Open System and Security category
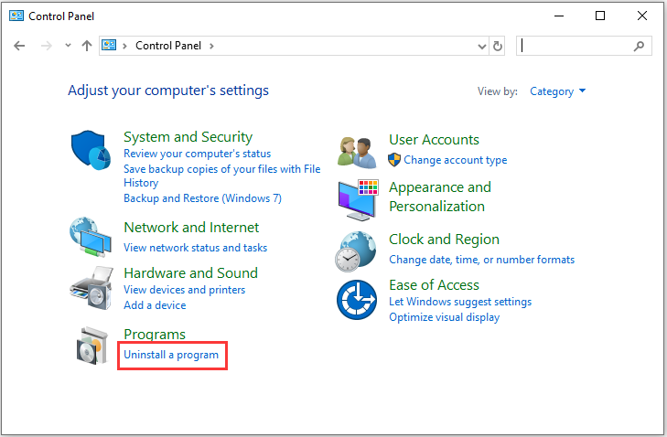This screenshot has width=667, height=437. [188, 137]
